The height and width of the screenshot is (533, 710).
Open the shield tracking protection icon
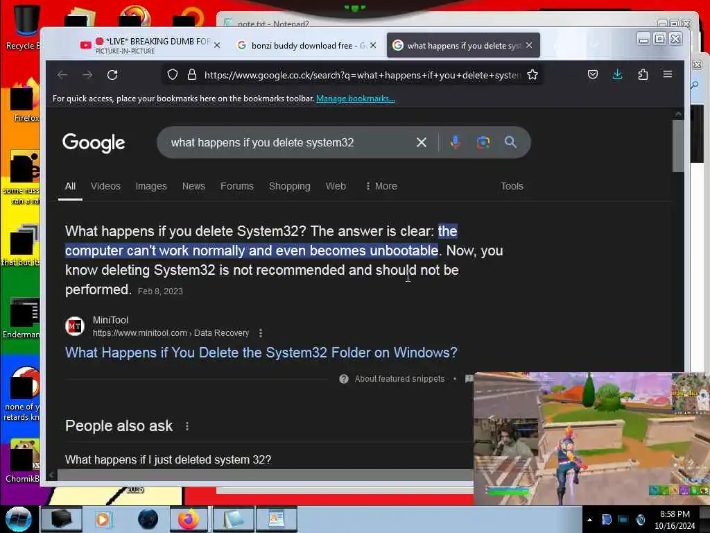click(173, 75)
